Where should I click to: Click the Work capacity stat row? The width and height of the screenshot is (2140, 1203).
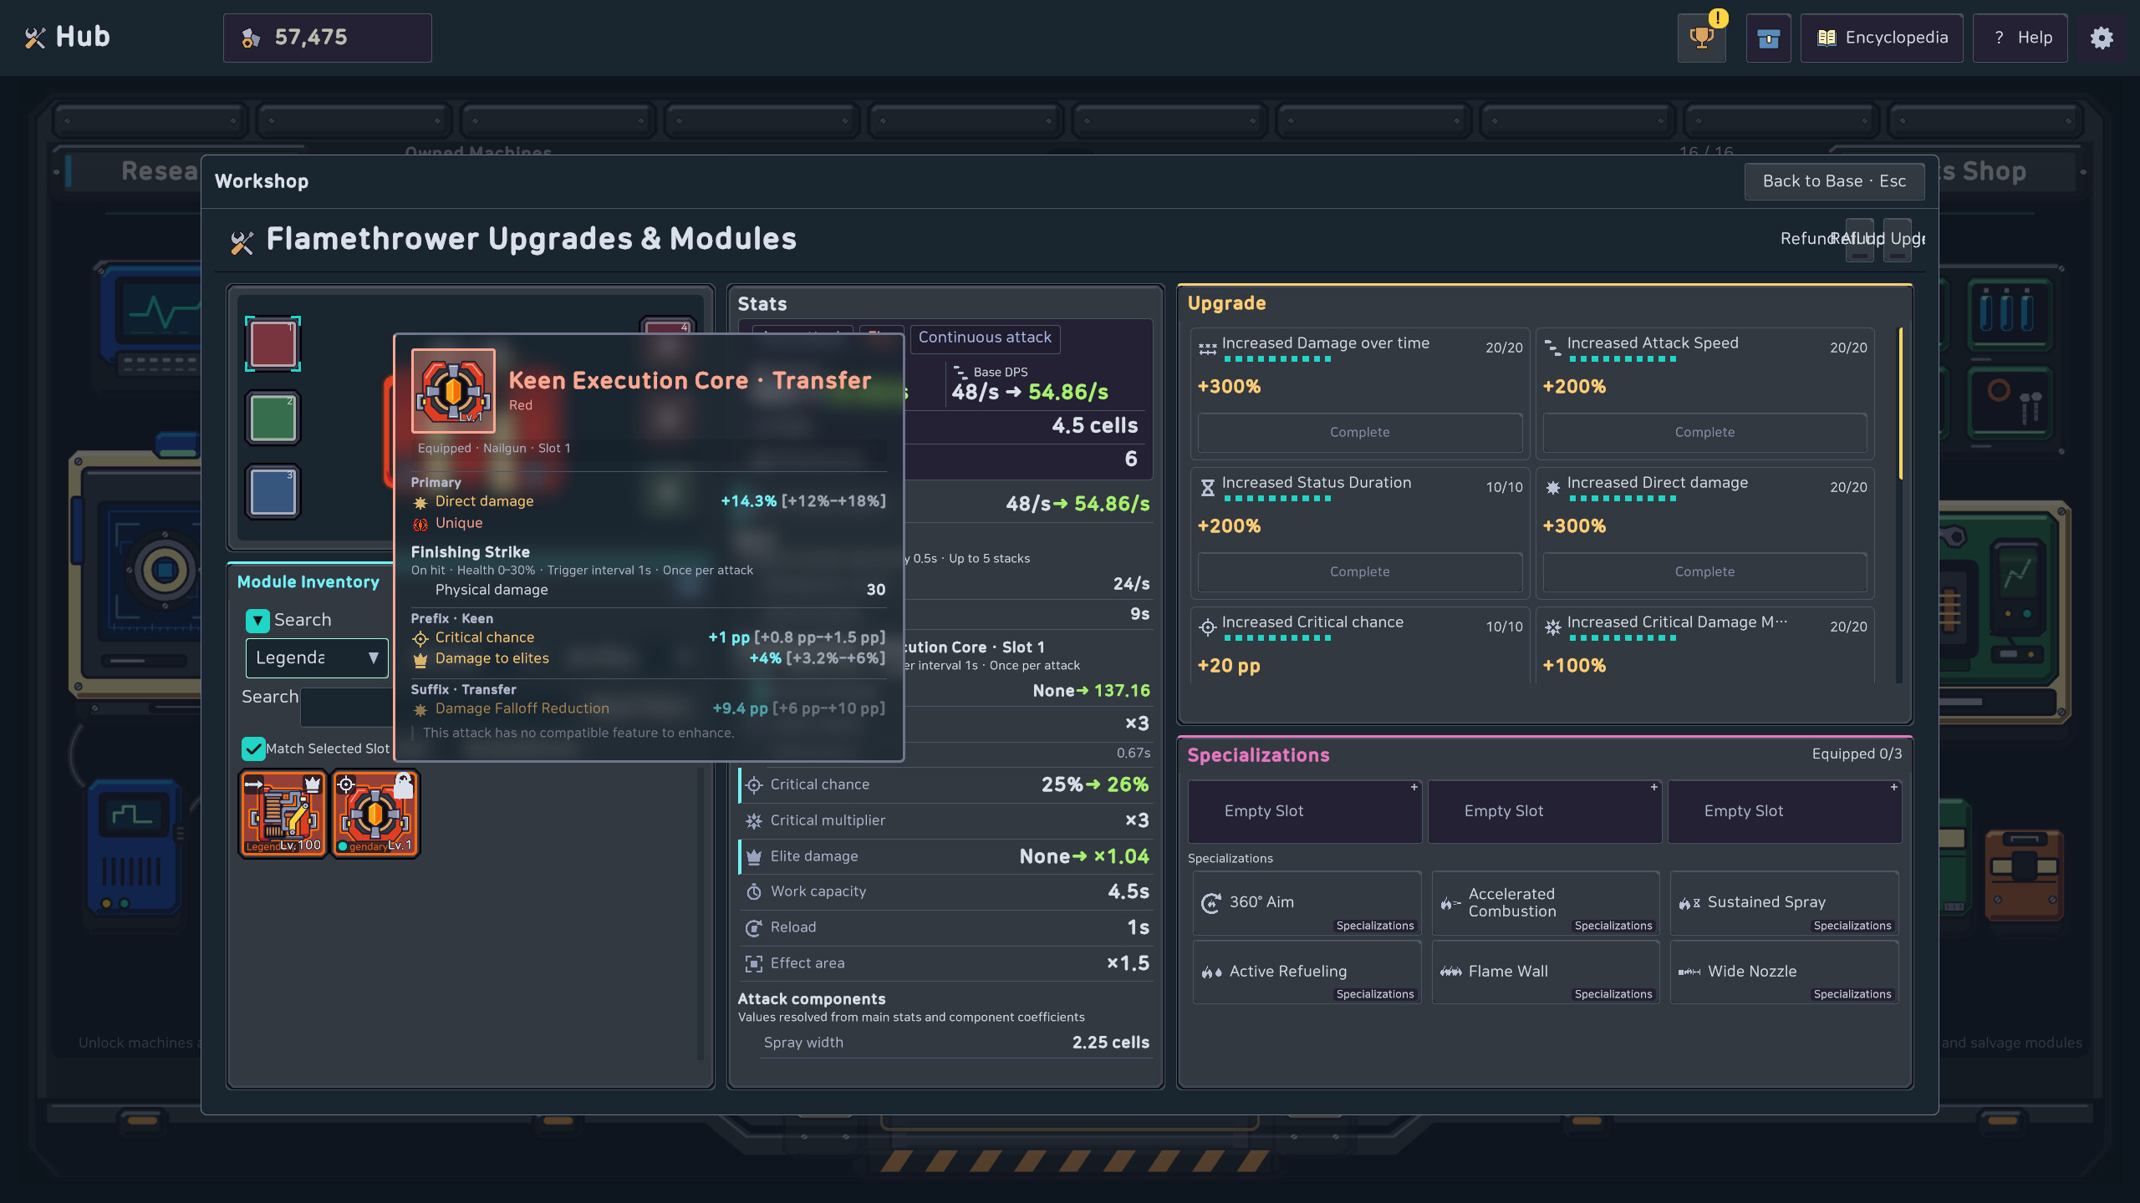point(945,891)
